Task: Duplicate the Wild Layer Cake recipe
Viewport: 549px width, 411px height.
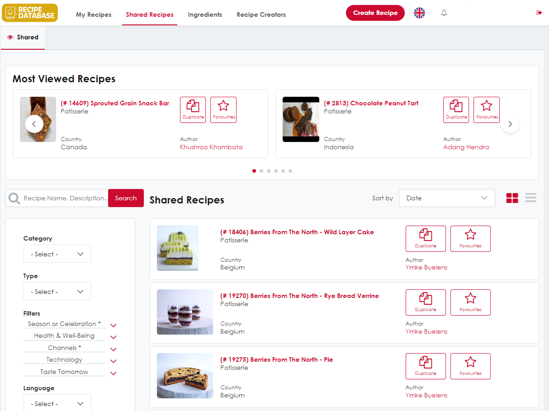Action: (x=425, y=238)
